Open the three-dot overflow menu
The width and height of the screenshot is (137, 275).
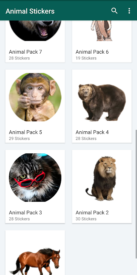(129, 11)
